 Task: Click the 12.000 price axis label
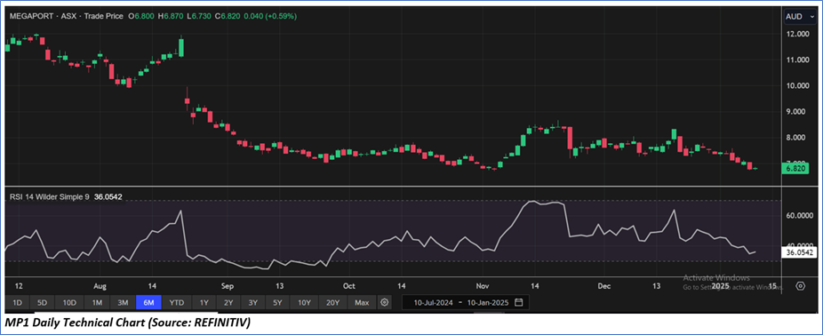797,34
